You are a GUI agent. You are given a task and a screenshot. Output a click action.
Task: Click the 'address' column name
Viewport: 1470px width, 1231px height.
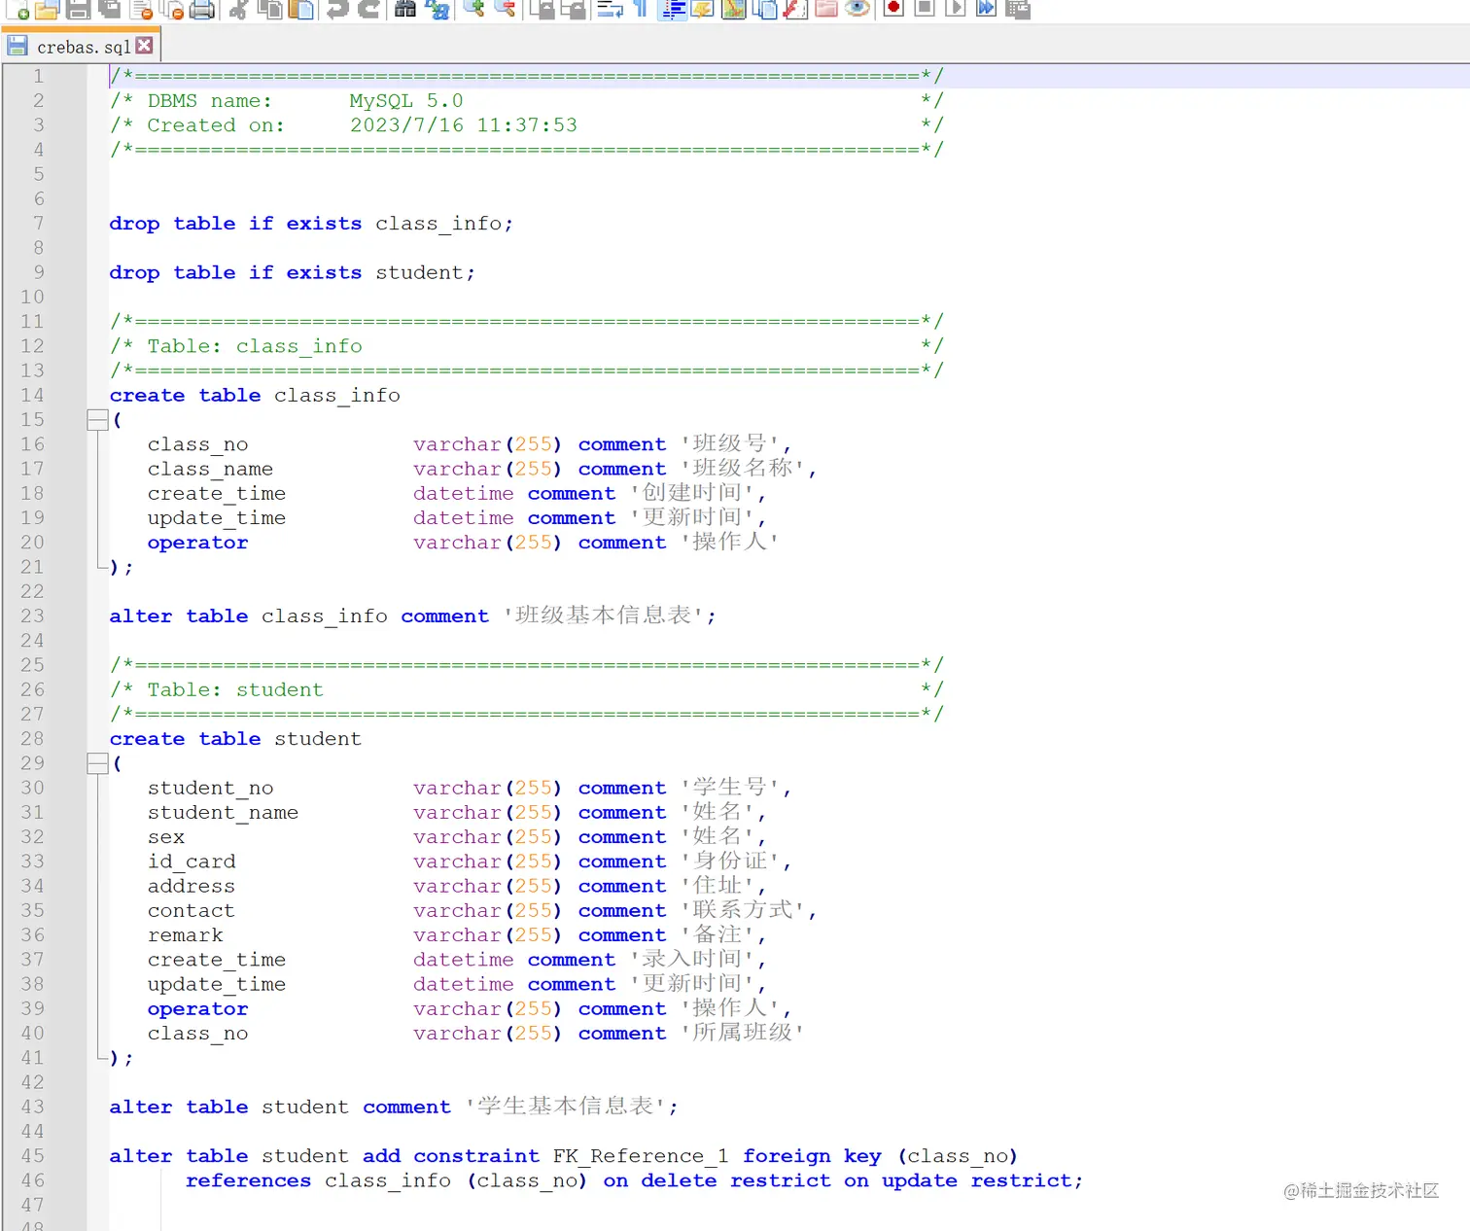pyautogui.click(x=192, y=886)
